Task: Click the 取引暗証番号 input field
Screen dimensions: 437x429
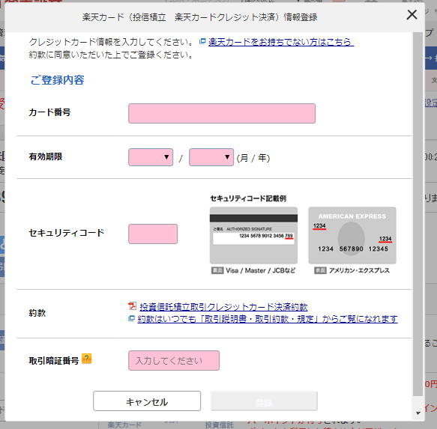Action: click(x=174, y=361)
